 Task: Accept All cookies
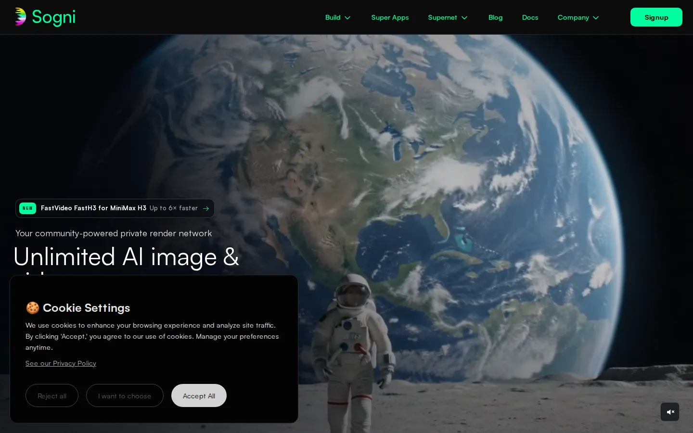coord(199,395)
